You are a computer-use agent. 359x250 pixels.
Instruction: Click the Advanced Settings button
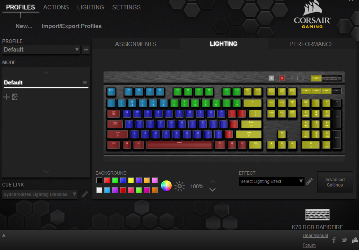335,182
